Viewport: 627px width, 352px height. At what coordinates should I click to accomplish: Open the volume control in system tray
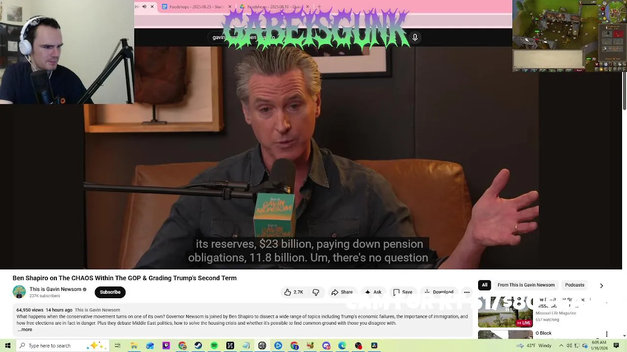point(569,346)
